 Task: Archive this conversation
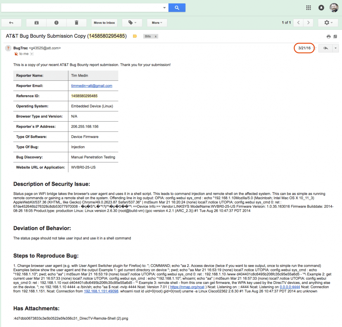point(36,23)
